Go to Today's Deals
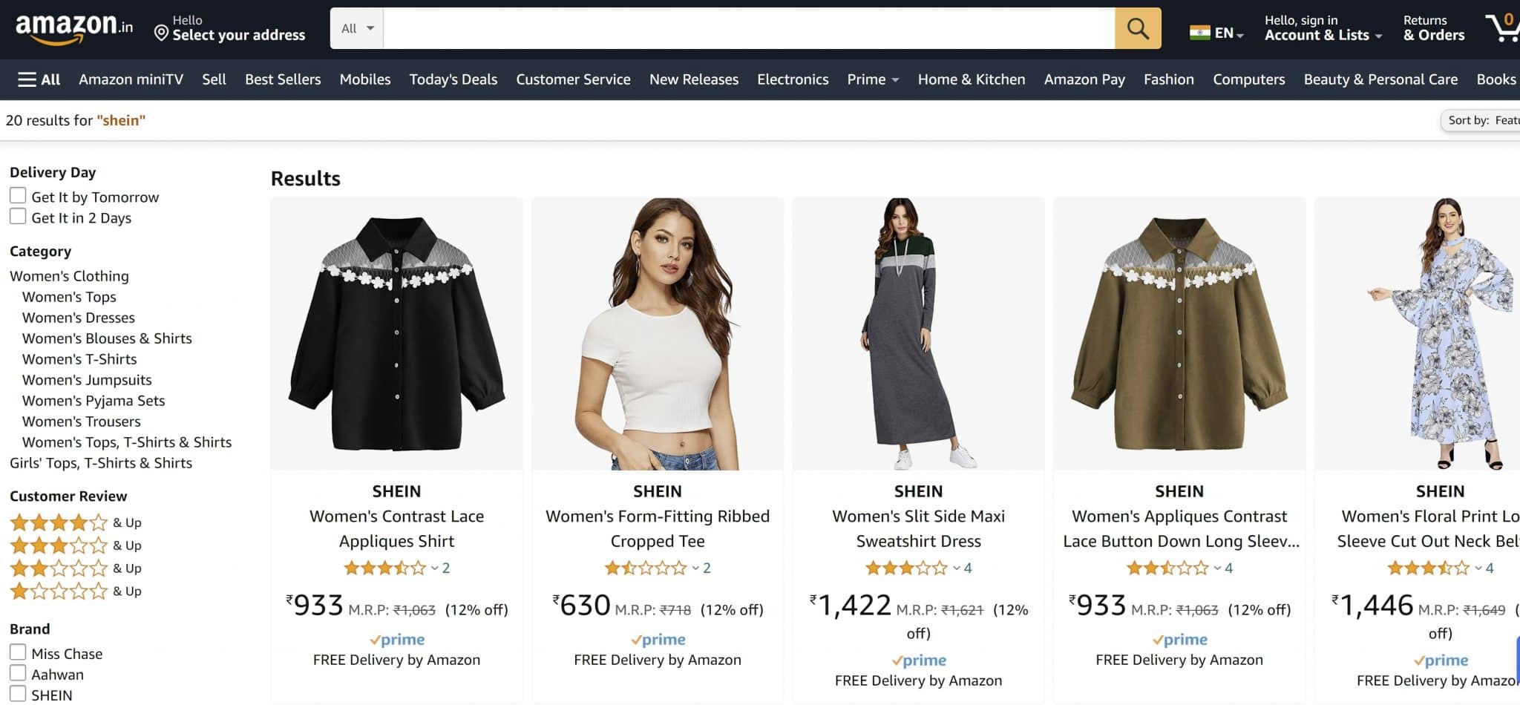This screenshot has width=1520, height=705. (x=453, y=79)
